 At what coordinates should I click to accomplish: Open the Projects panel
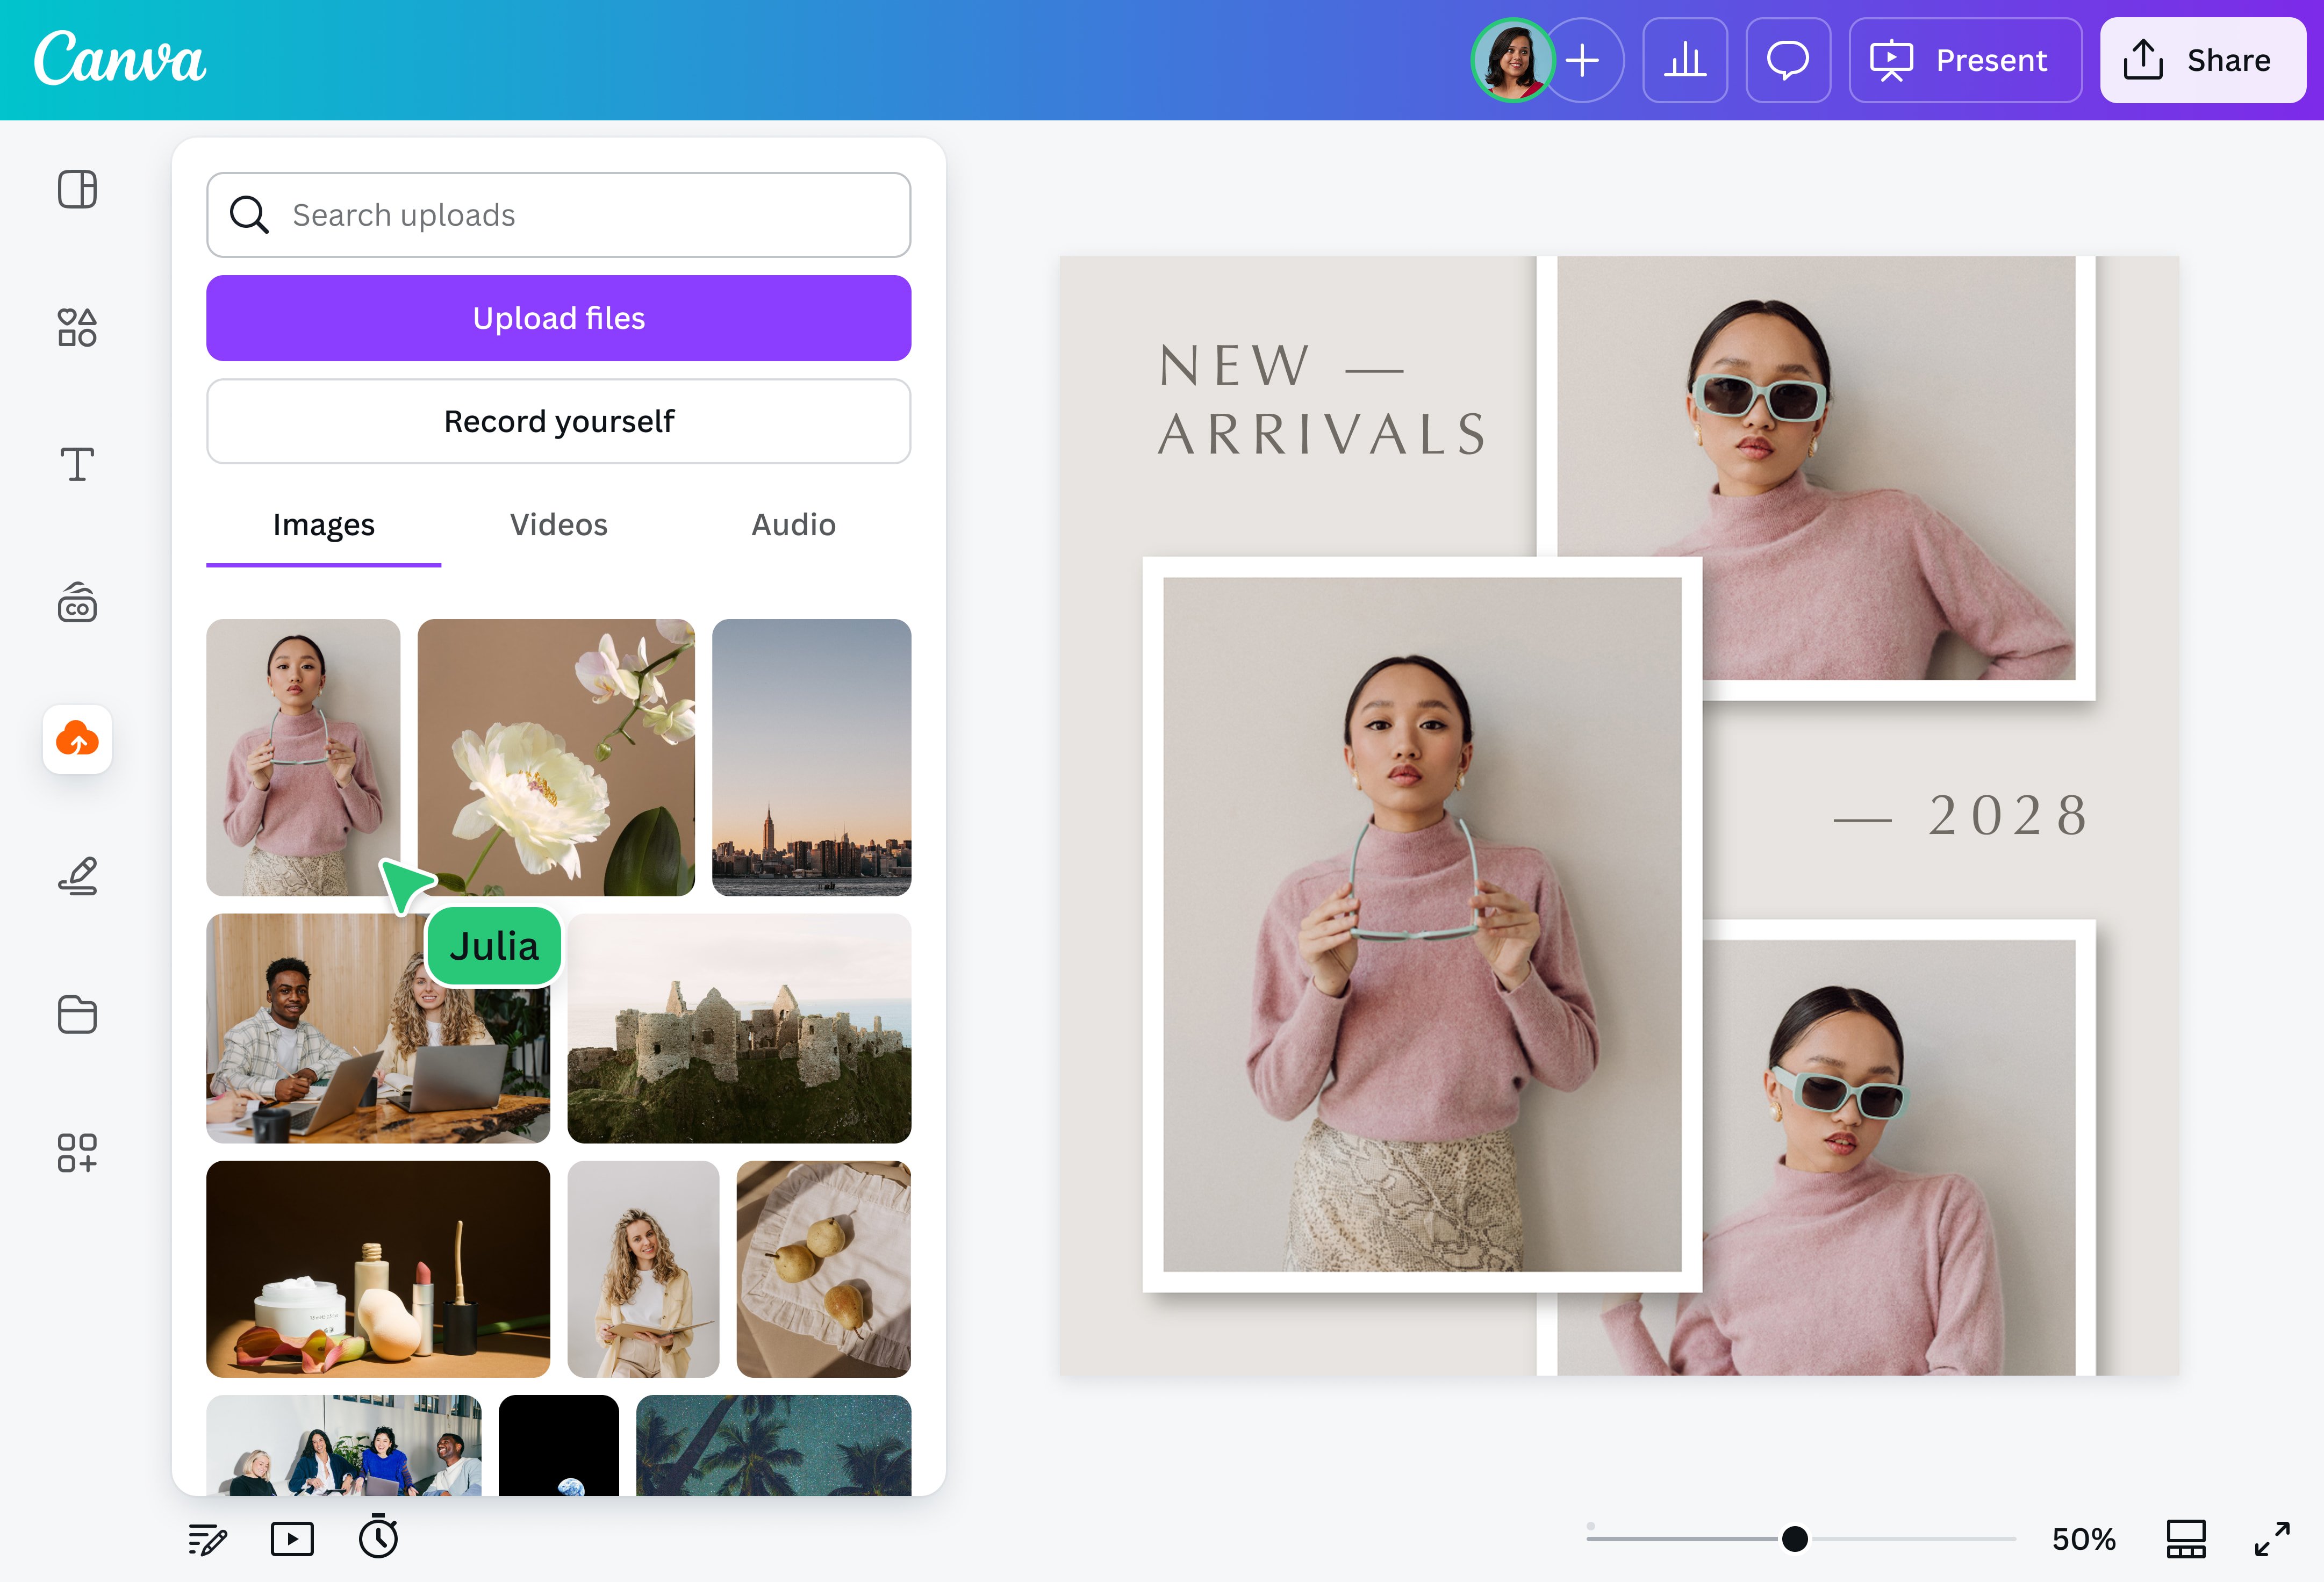[78, 1015]
